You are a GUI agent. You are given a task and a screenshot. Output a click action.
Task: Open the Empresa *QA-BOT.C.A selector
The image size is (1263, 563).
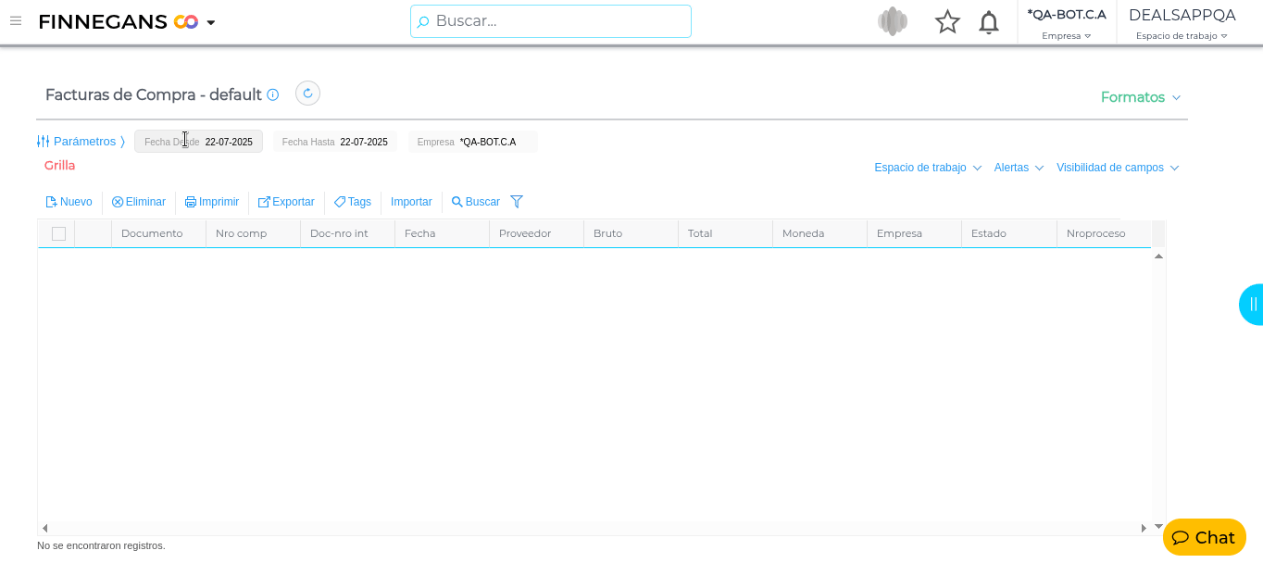(x=1067, y=22)
